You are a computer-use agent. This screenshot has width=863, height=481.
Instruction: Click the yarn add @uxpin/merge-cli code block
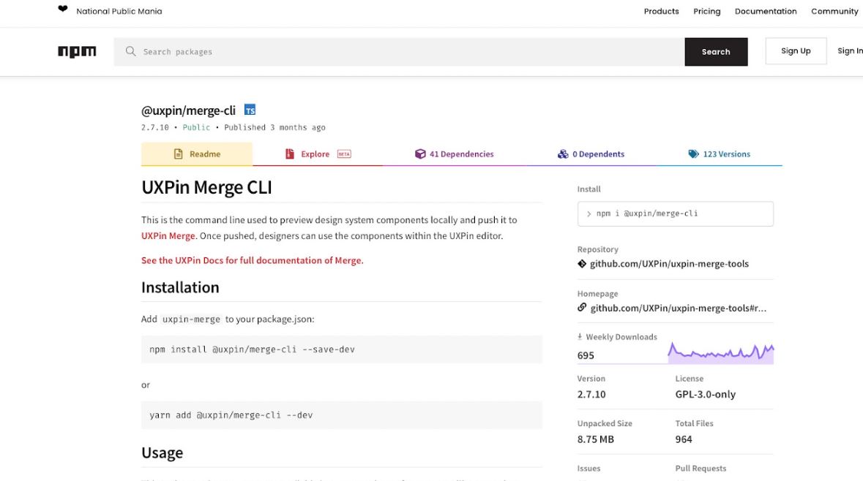tap(342, 416)
